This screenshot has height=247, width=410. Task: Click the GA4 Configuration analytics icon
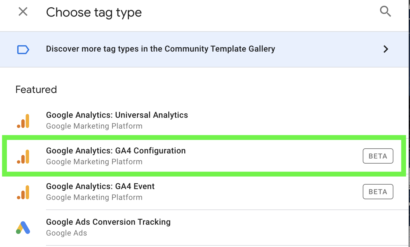pos(23,157)
